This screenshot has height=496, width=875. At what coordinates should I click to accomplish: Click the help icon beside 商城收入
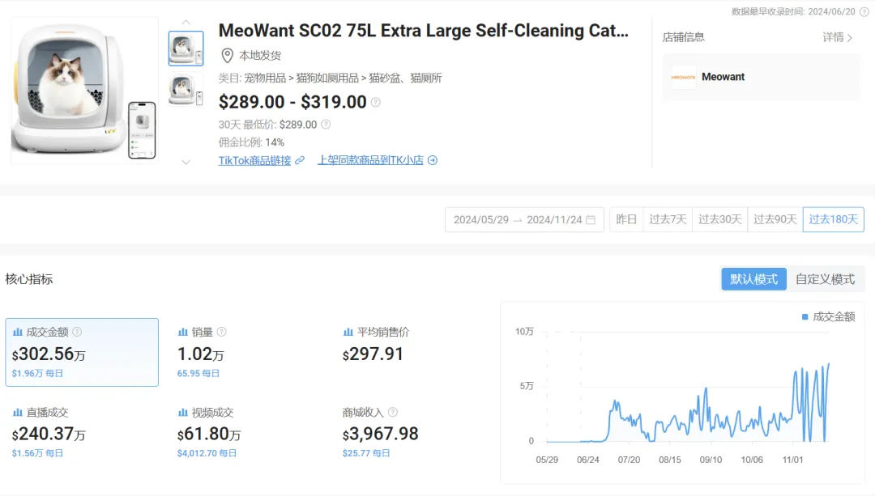click(x=393, y=413)
